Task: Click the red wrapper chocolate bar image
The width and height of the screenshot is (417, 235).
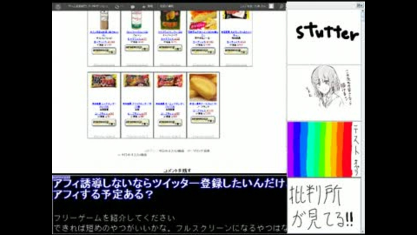Action: pyautogui.click(x=170, y=81)
